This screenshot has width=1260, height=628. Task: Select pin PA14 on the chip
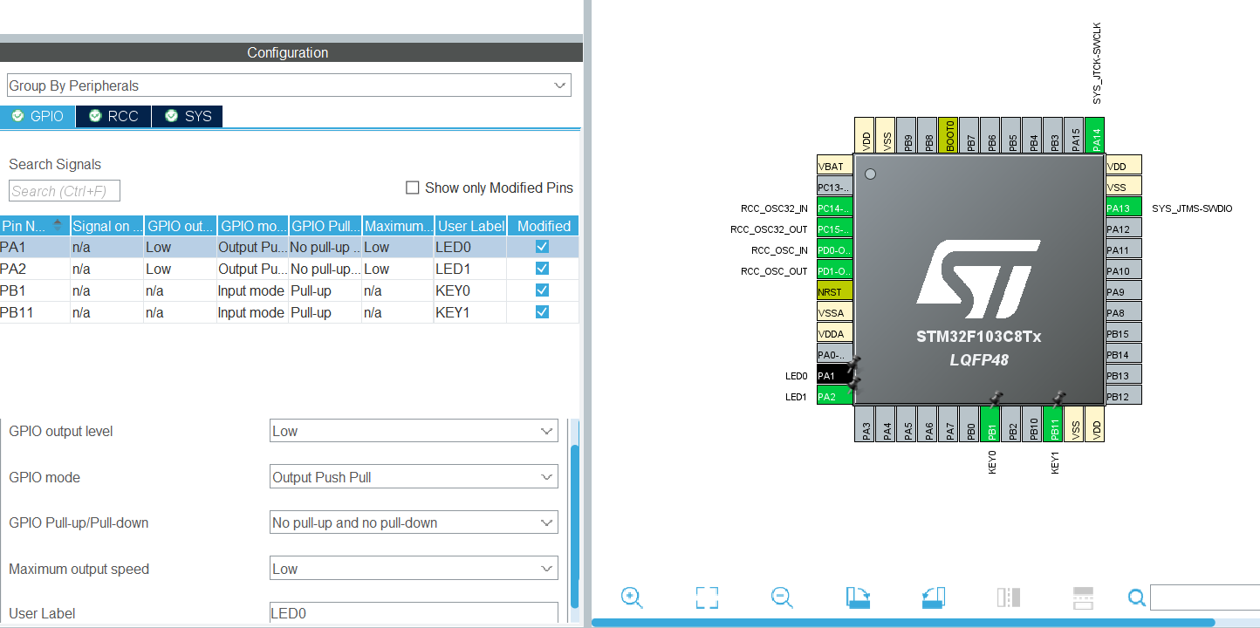pyautogui.click(x=1096, y=136)
